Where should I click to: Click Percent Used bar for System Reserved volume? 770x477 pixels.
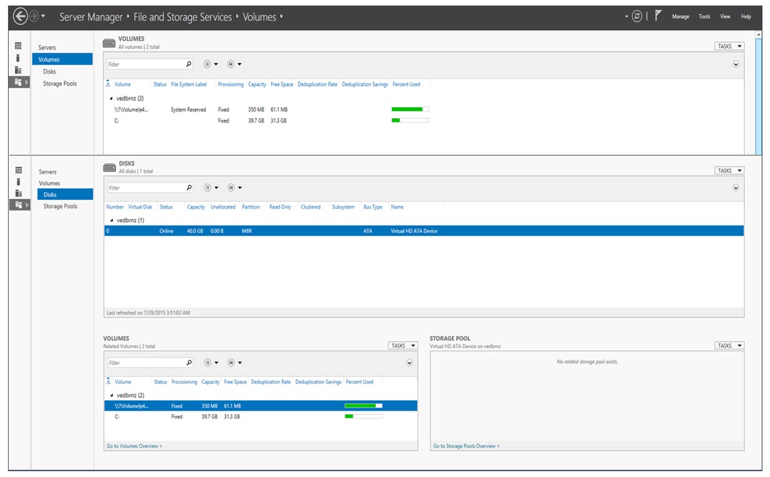click(x=411, y=109)
